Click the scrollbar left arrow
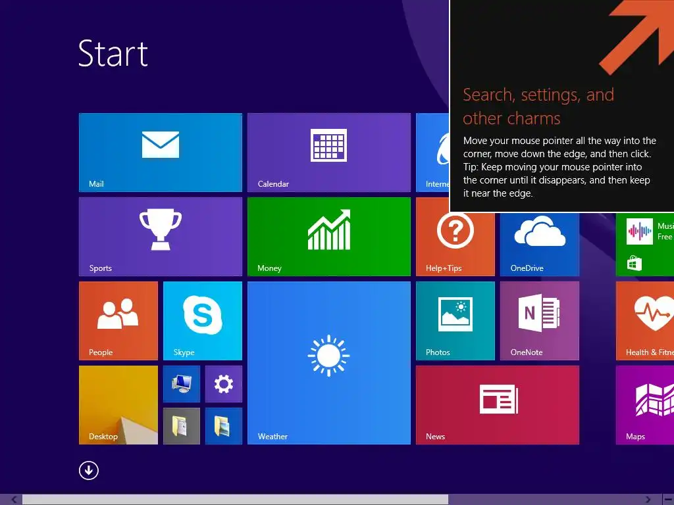 click(x=14, y=500)
